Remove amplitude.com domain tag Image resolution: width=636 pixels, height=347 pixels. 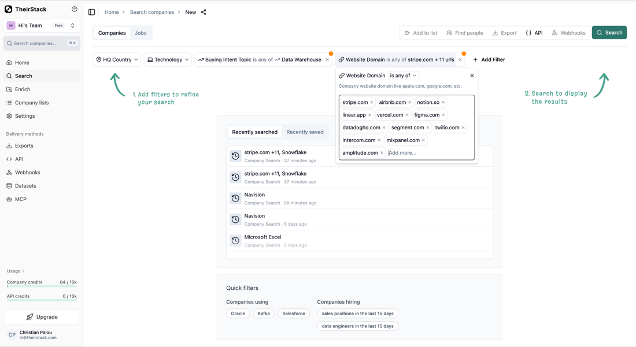382,152
